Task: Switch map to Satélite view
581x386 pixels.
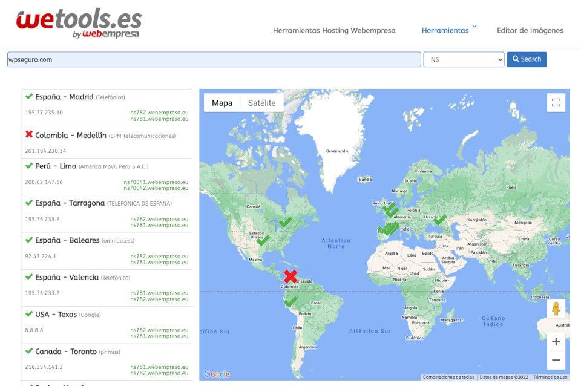Action: click(x=261, y=103)
